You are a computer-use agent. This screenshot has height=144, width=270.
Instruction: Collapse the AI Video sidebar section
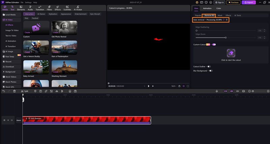(11, 20)
